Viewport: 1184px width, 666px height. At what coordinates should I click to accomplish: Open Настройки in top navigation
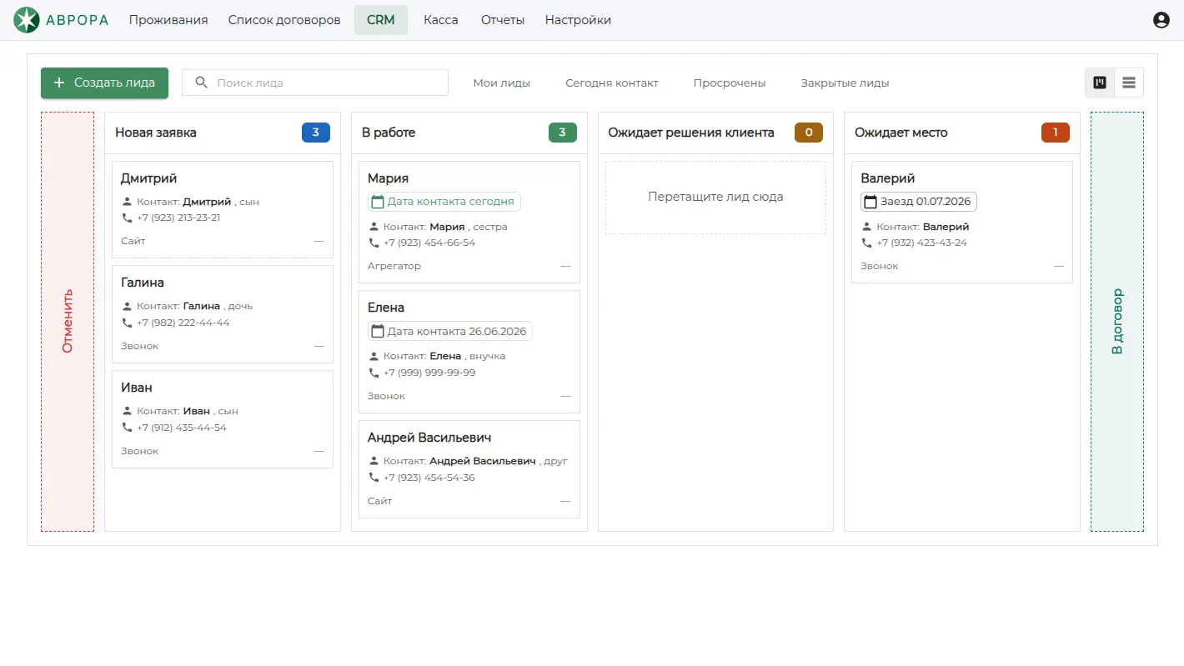pyautogui.click(x=578, y=20)
